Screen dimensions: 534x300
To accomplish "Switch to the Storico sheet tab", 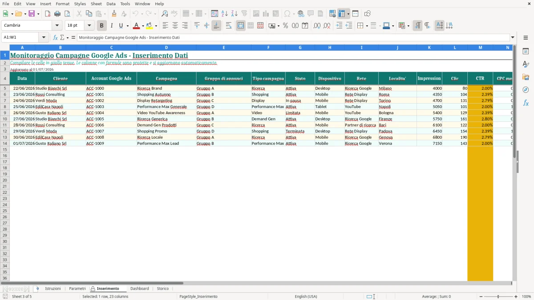I will (163, 288).
